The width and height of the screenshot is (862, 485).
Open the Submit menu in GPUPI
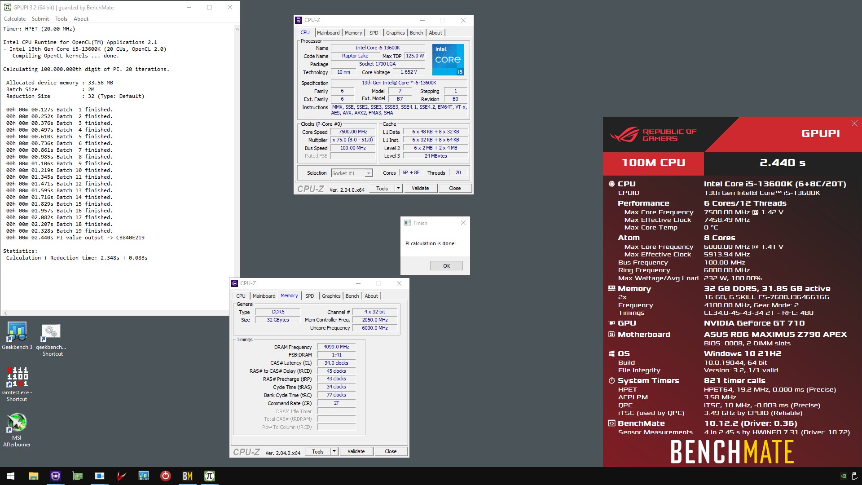point(40,19)
